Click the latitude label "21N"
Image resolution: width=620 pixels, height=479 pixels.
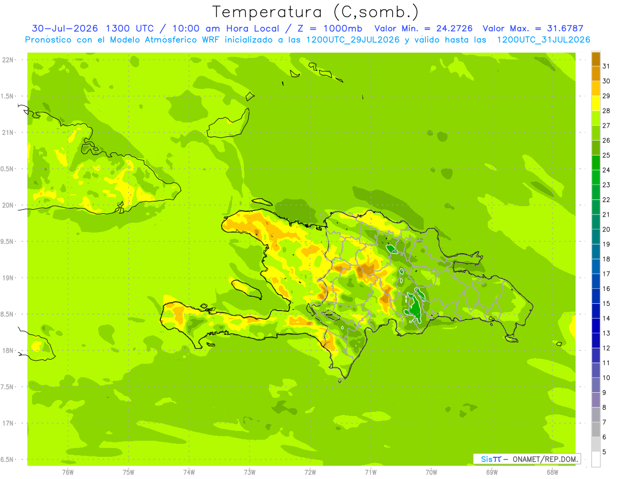click(7, 133)
